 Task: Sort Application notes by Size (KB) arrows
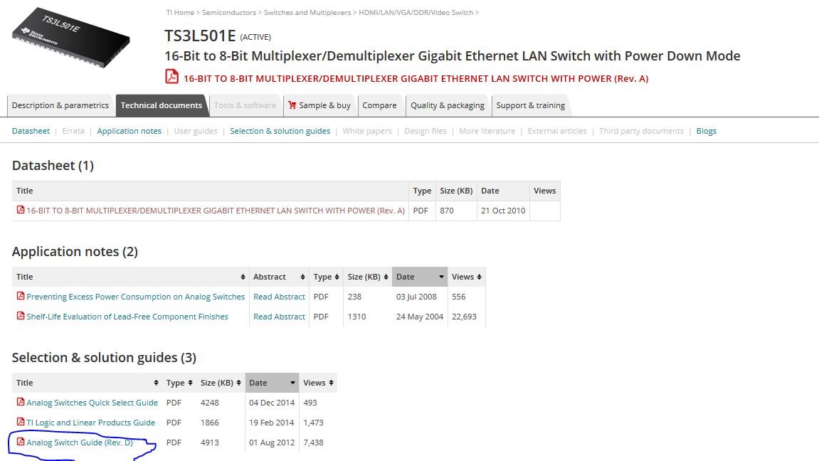click(x=386, y=277)
